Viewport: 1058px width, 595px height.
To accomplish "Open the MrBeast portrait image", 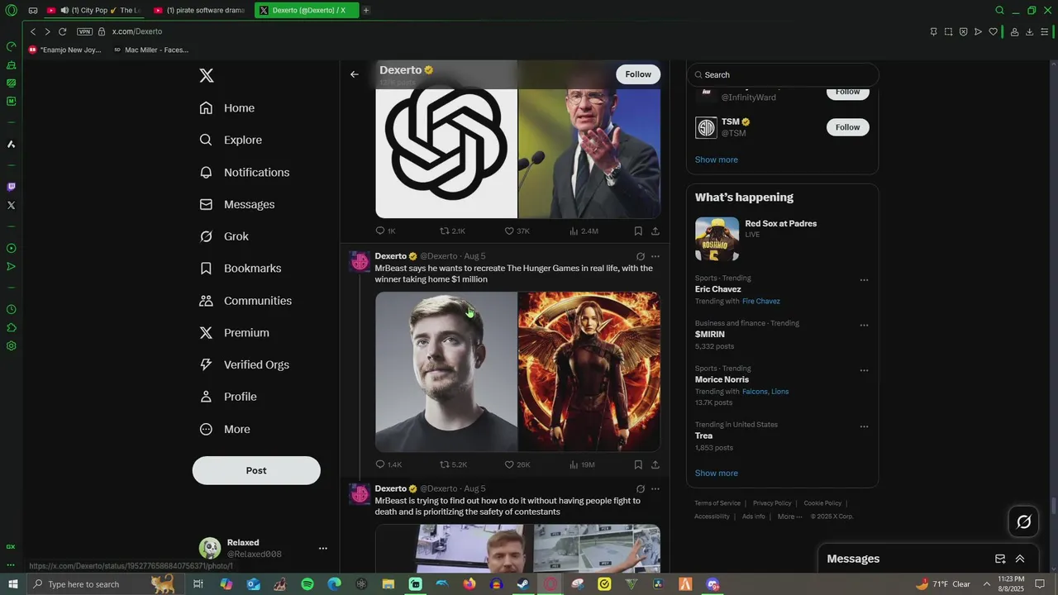I will (446, 372).
